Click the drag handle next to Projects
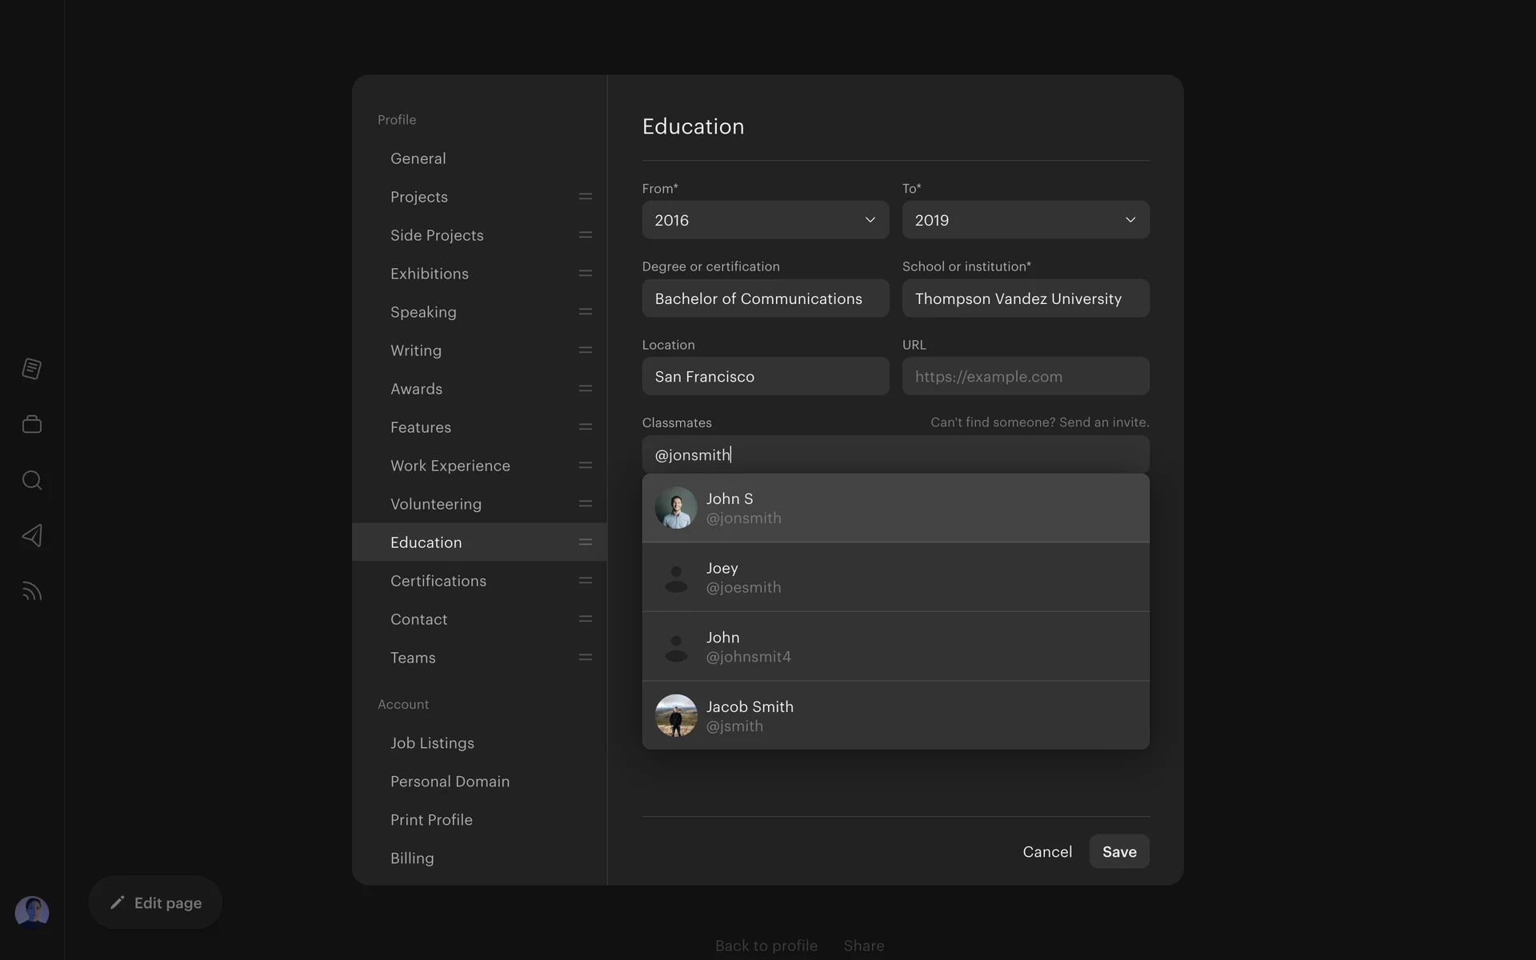1536x960 pixels. point(586,197)
